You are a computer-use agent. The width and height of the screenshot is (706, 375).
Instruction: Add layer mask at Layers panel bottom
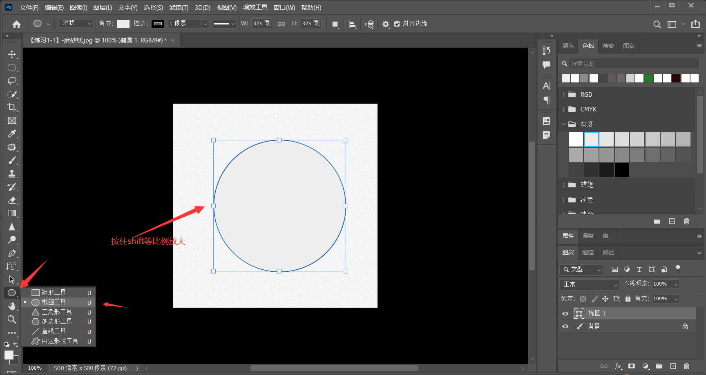632,366
